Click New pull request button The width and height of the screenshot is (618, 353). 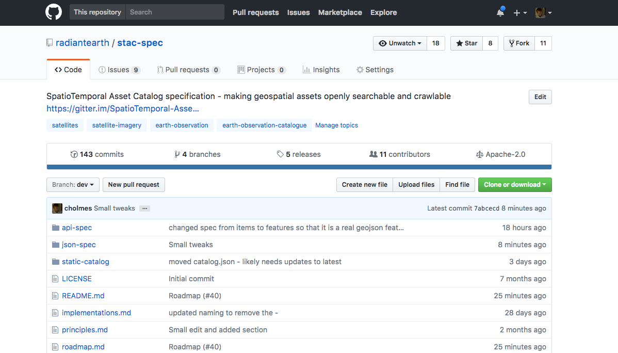point(134,185)
